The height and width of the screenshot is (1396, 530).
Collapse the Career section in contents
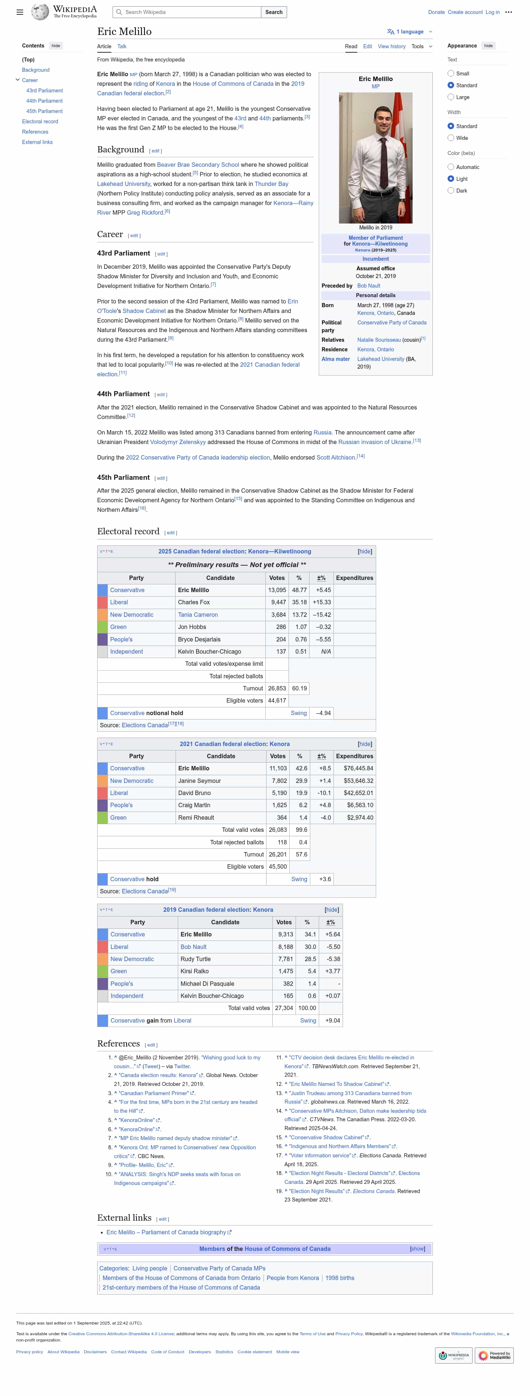coord(17,80)
